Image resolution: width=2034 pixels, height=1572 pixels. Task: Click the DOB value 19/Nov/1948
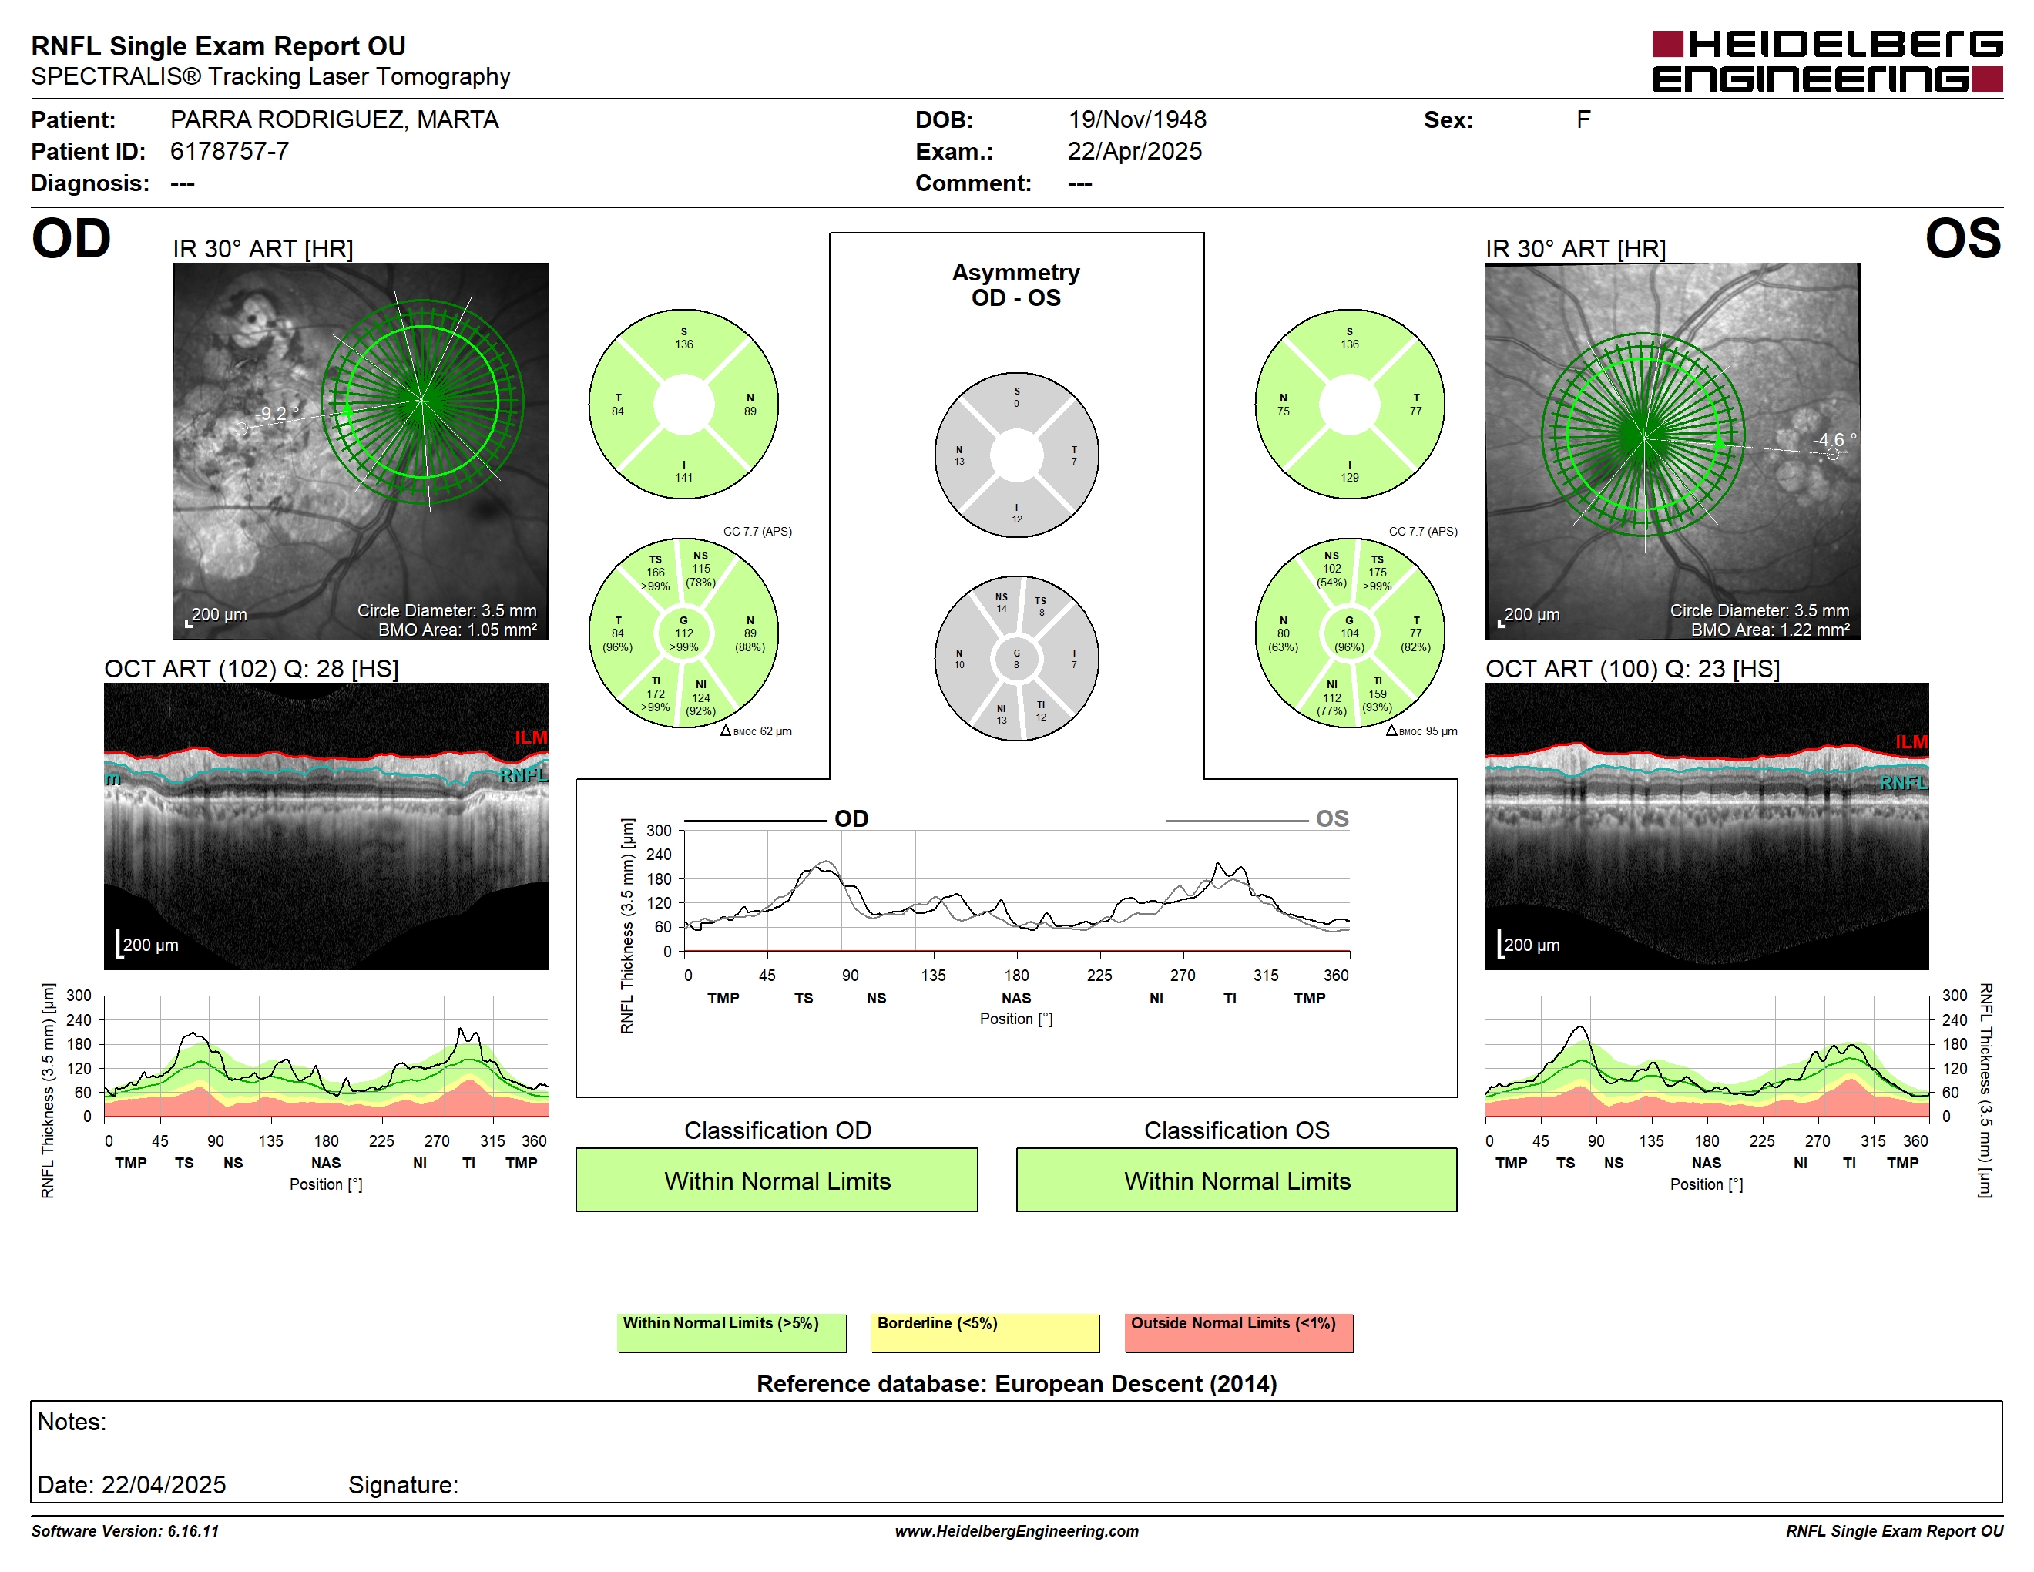click(x=1137, y=120)
